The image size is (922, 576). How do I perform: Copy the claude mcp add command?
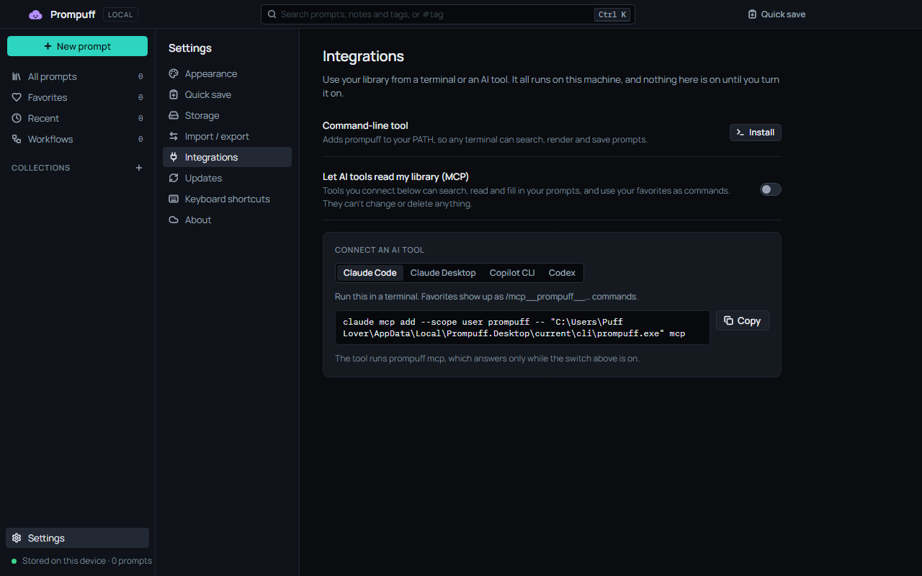tap(743, 320)
